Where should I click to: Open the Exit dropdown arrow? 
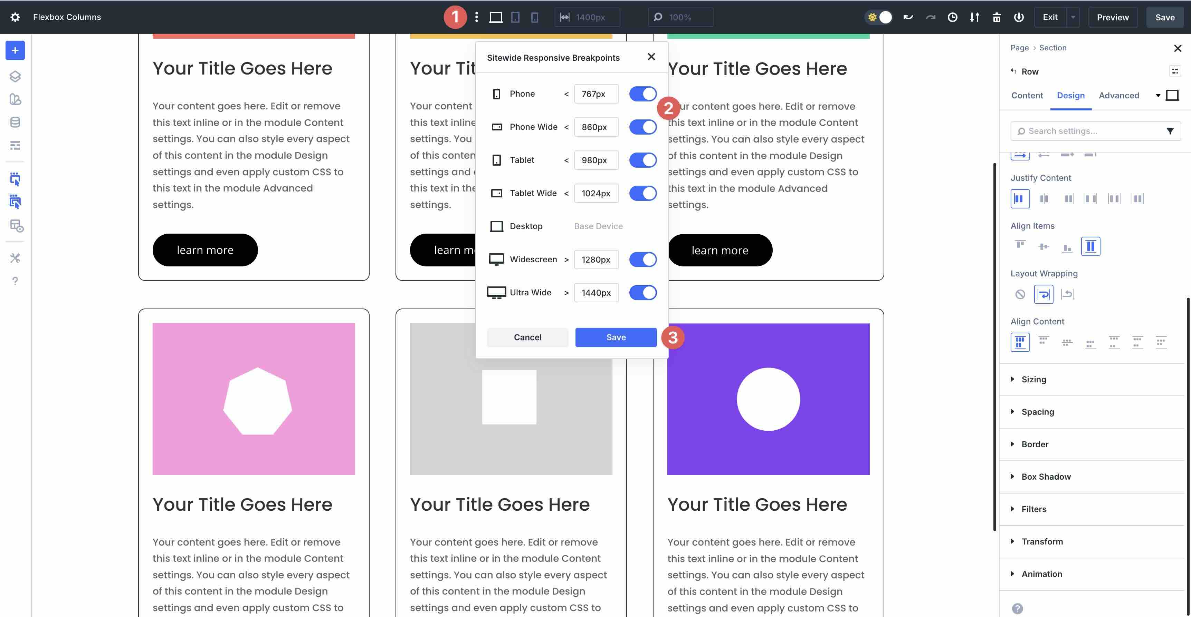1073,17
